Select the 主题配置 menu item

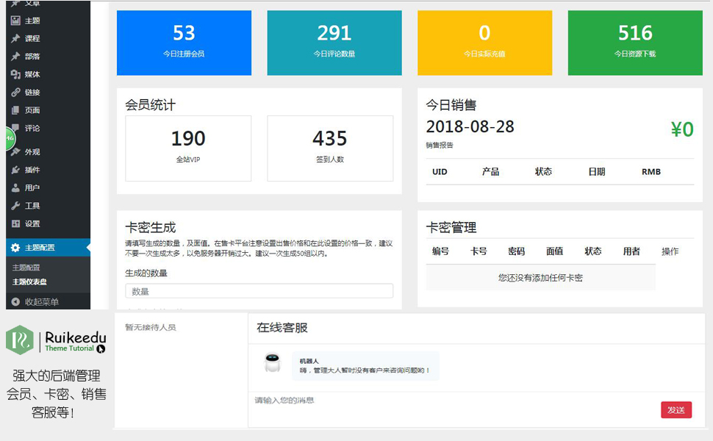40,248
